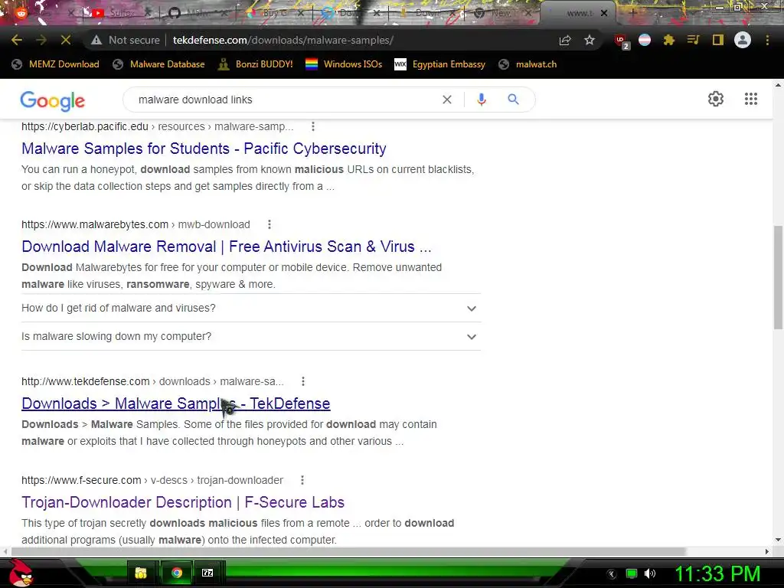Go back to the previous page

tap(17, 40)
